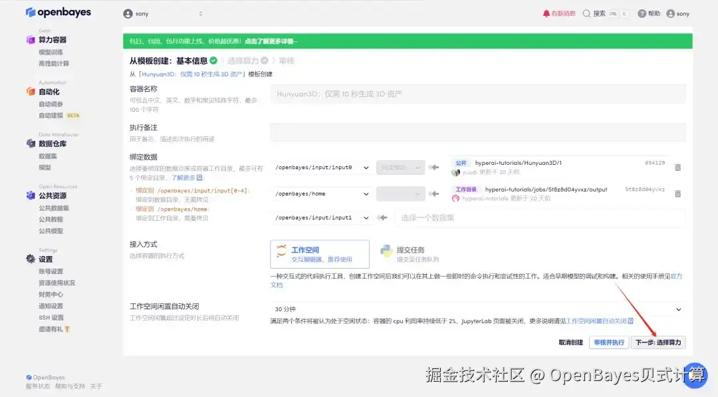Open the 自动化 section icon

pos(31,92)
